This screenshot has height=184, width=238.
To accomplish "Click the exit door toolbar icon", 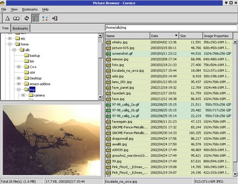I will click(55, 18).
